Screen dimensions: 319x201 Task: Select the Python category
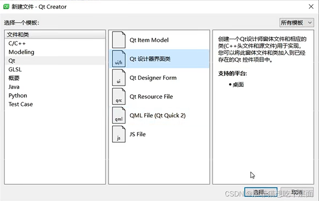pos(55,96)
